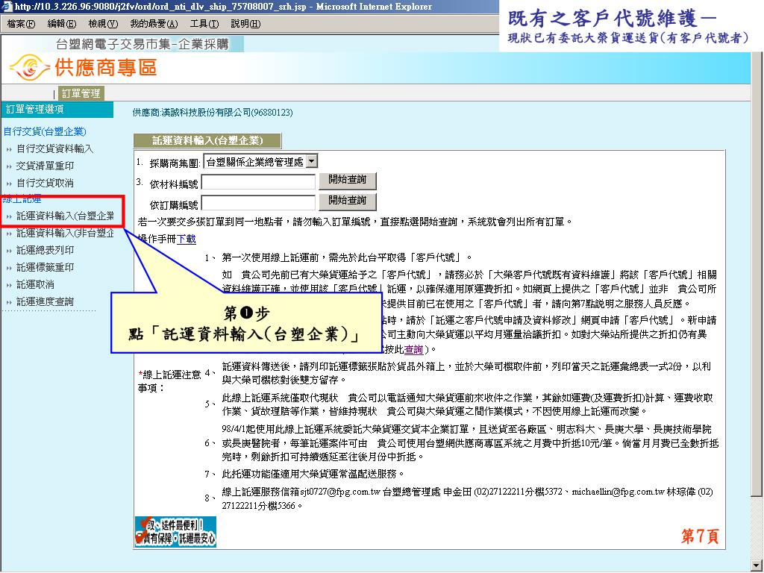Click 開始查詢 next to 依訂購編號

(348, 201)
